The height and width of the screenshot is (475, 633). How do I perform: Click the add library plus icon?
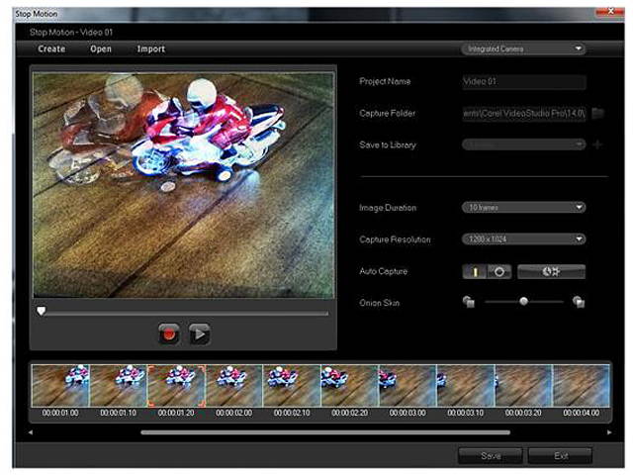click(597, 144)
